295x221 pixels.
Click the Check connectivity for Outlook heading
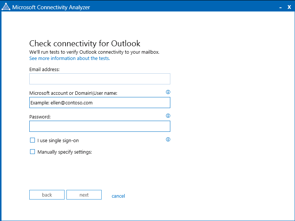pyautogui.click(x=85, y=43)
